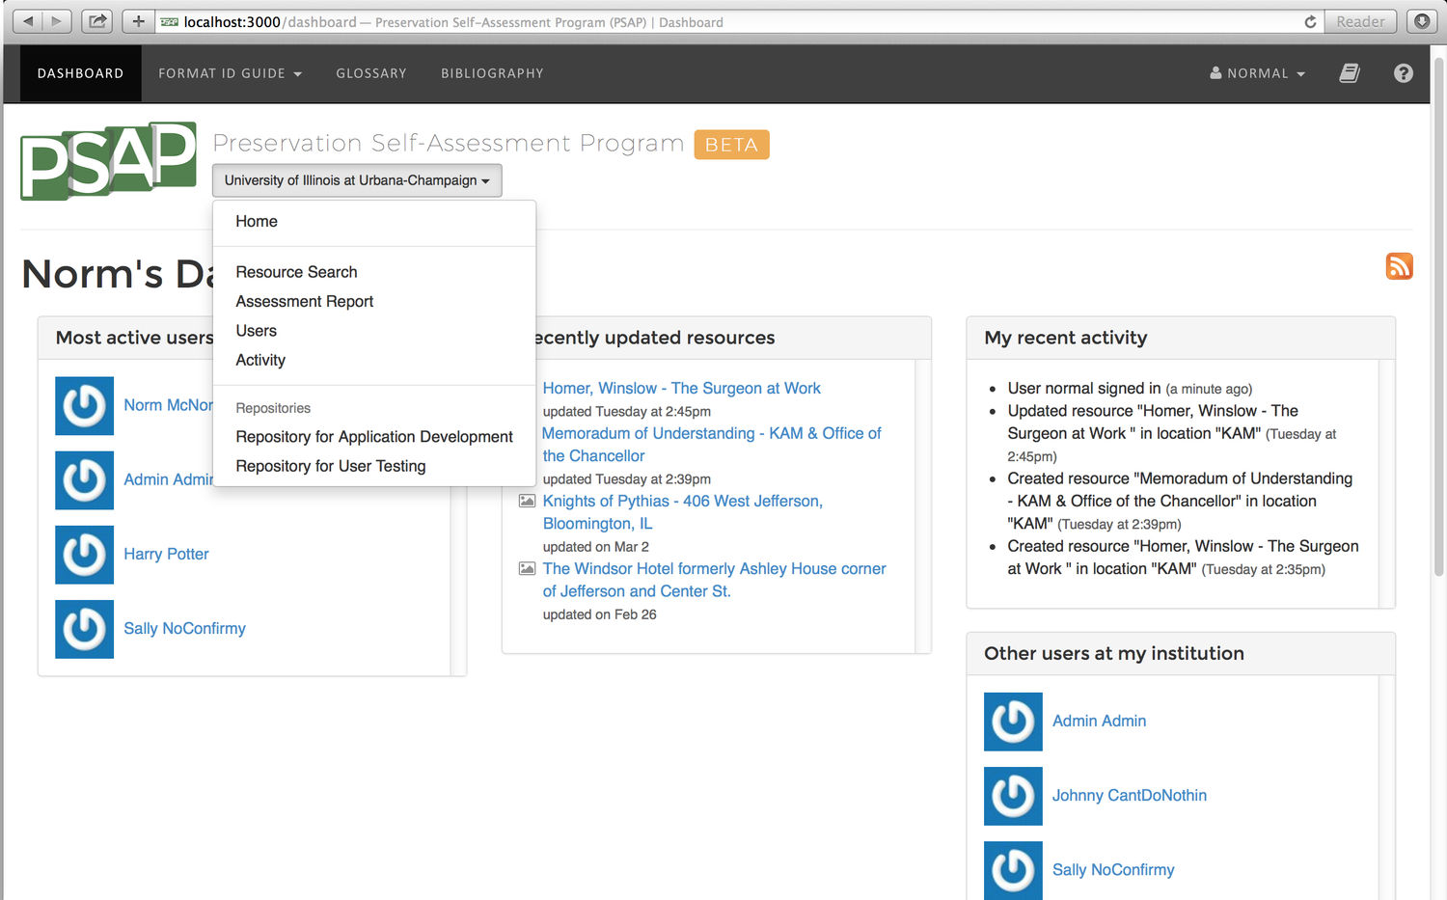The image size is (1447, 900).
Task: Open Johnny CantDoNothin's profile link
Action: click(x=1129, y=795)
